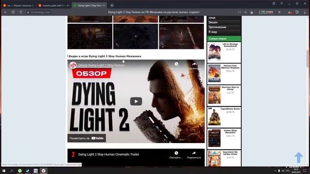310x174 pixels.
Task: Click the Gamer Shop Simulator cover thumbnail
Action: 214,138
